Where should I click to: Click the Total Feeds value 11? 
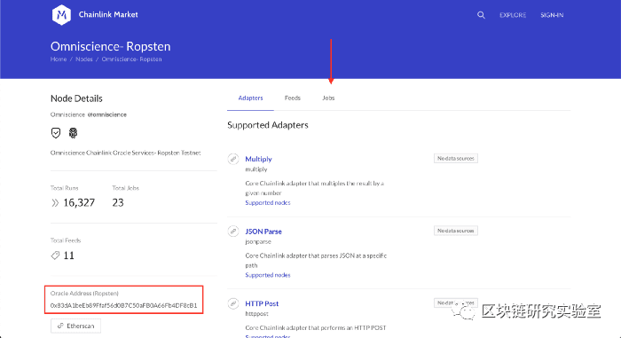(69, 255)
